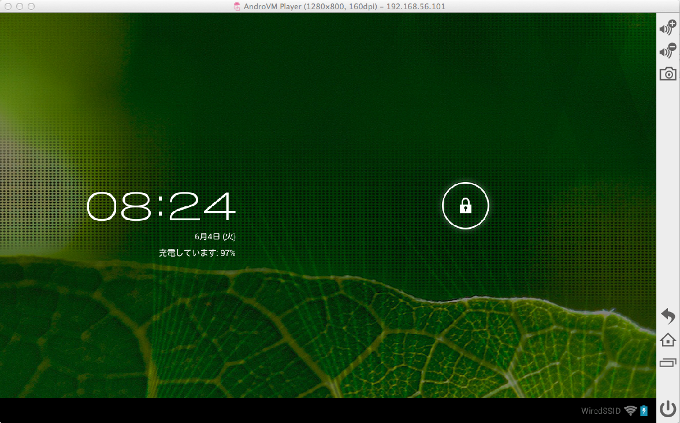
Task: Take a screenshot with the camera icon
Action: pos(668,74)
